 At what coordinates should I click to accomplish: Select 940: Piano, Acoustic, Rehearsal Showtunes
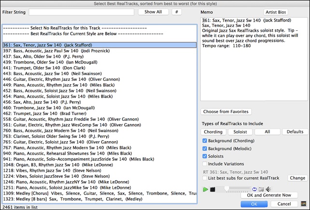(x=99, y=154)
